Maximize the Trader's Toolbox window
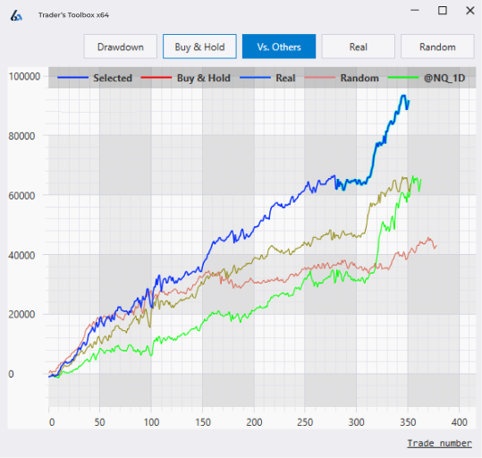 point(443,11)
